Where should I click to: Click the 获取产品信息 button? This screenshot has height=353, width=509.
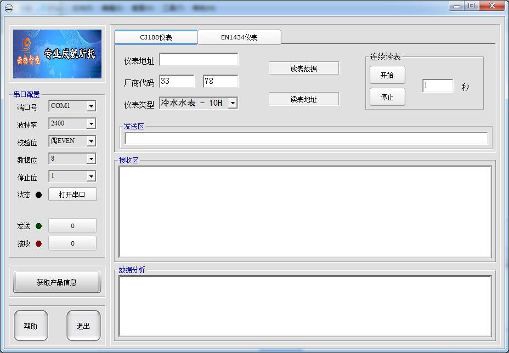pos(57,282)
